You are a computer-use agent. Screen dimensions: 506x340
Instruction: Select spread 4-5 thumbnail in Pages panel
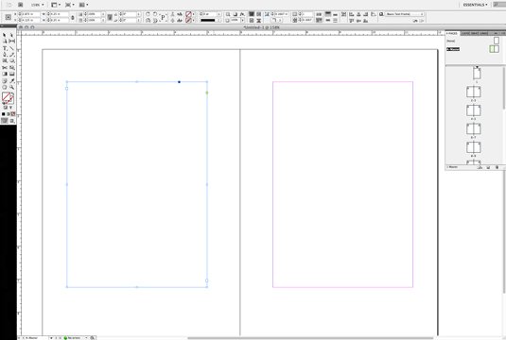(474, 110)
